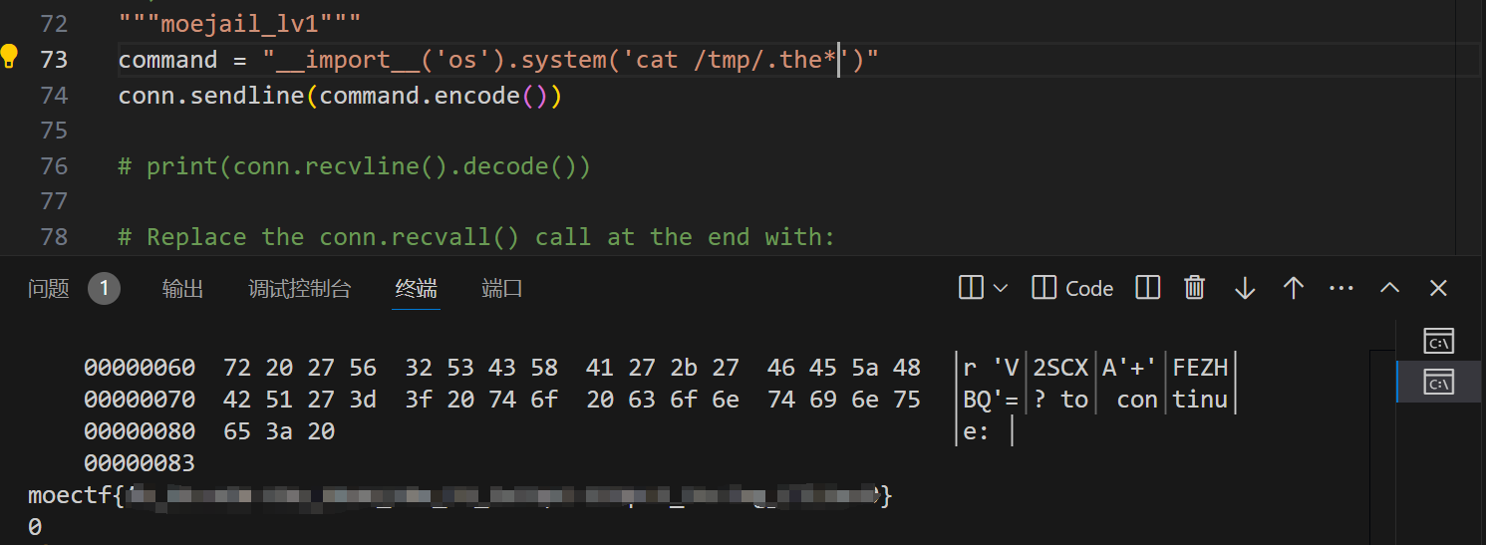This screenshot has width=1486, height=545.
Task: Click line number 76 in the gutter
Action: (x=55, y=165)
